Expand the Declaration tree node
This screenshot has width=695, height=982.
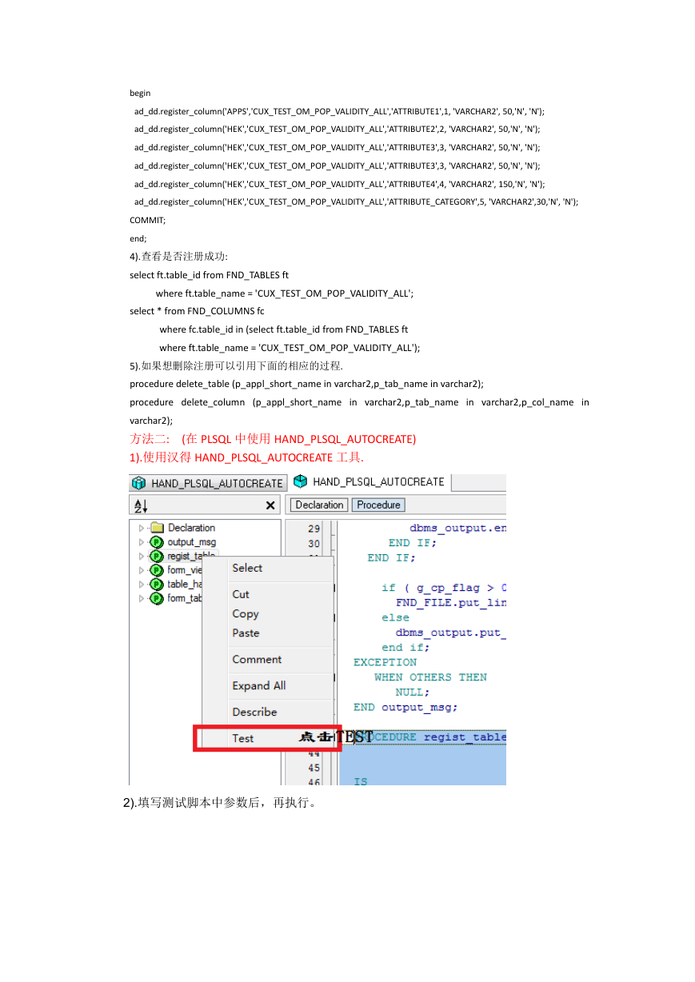pos(142,528)
